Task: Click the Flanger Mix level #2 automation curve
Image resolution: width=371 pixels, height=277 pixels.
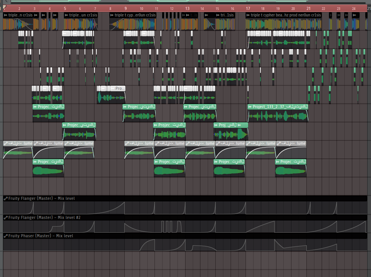Action: click(185, 227)
